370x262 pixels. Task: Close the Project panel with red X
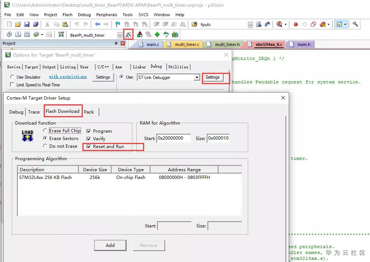click(x=122, y=43)
